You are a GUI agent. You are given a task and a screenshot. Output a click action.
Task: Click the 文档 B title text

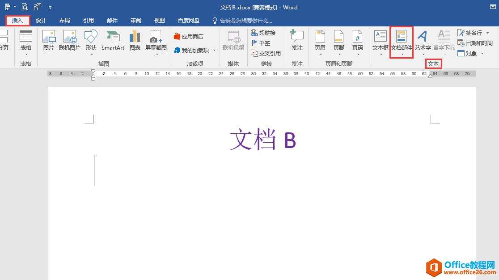click(263, 140)
